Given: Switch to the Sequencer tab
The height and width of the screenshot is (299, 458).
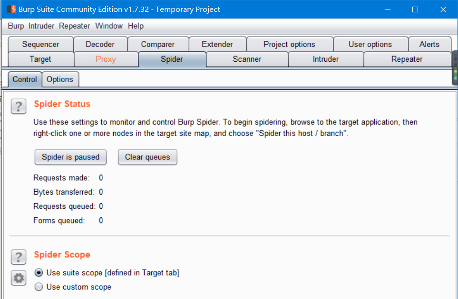Looking at the screenshot, I should point(40,44).
